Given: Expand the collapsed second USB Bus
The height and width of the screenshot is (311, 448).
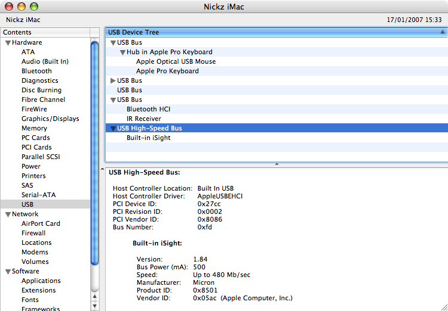Looking at the screenshot, I should coord(113,80).
